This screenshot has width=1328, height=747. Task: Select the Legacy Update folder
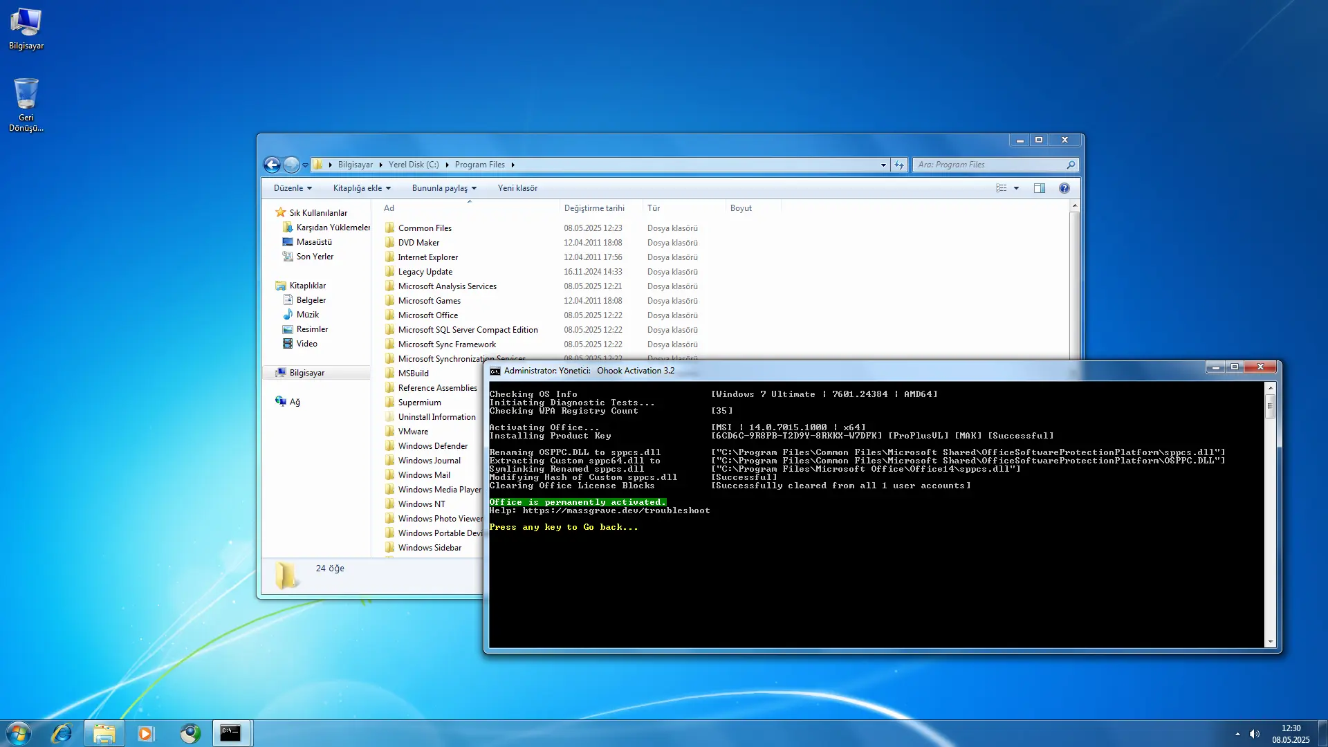click(425, 272)
